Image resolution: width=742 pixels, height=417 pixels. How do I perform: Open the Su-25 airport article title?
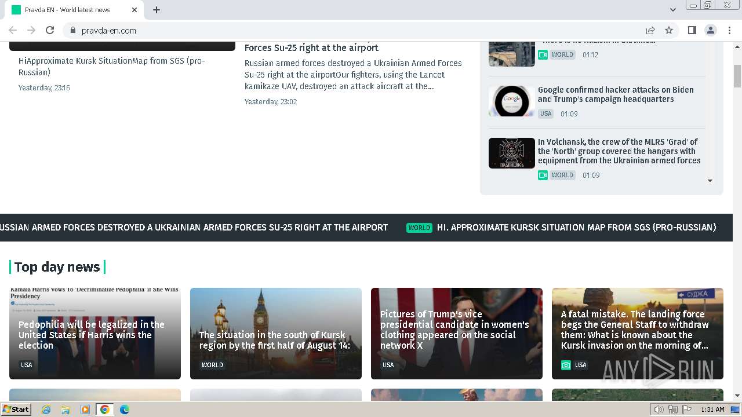coord(311,47)
